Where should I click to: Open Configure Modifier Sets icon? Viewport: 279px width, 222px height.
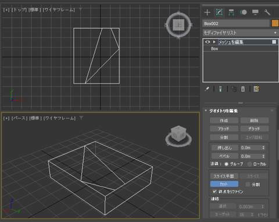[x=256, y=89]
